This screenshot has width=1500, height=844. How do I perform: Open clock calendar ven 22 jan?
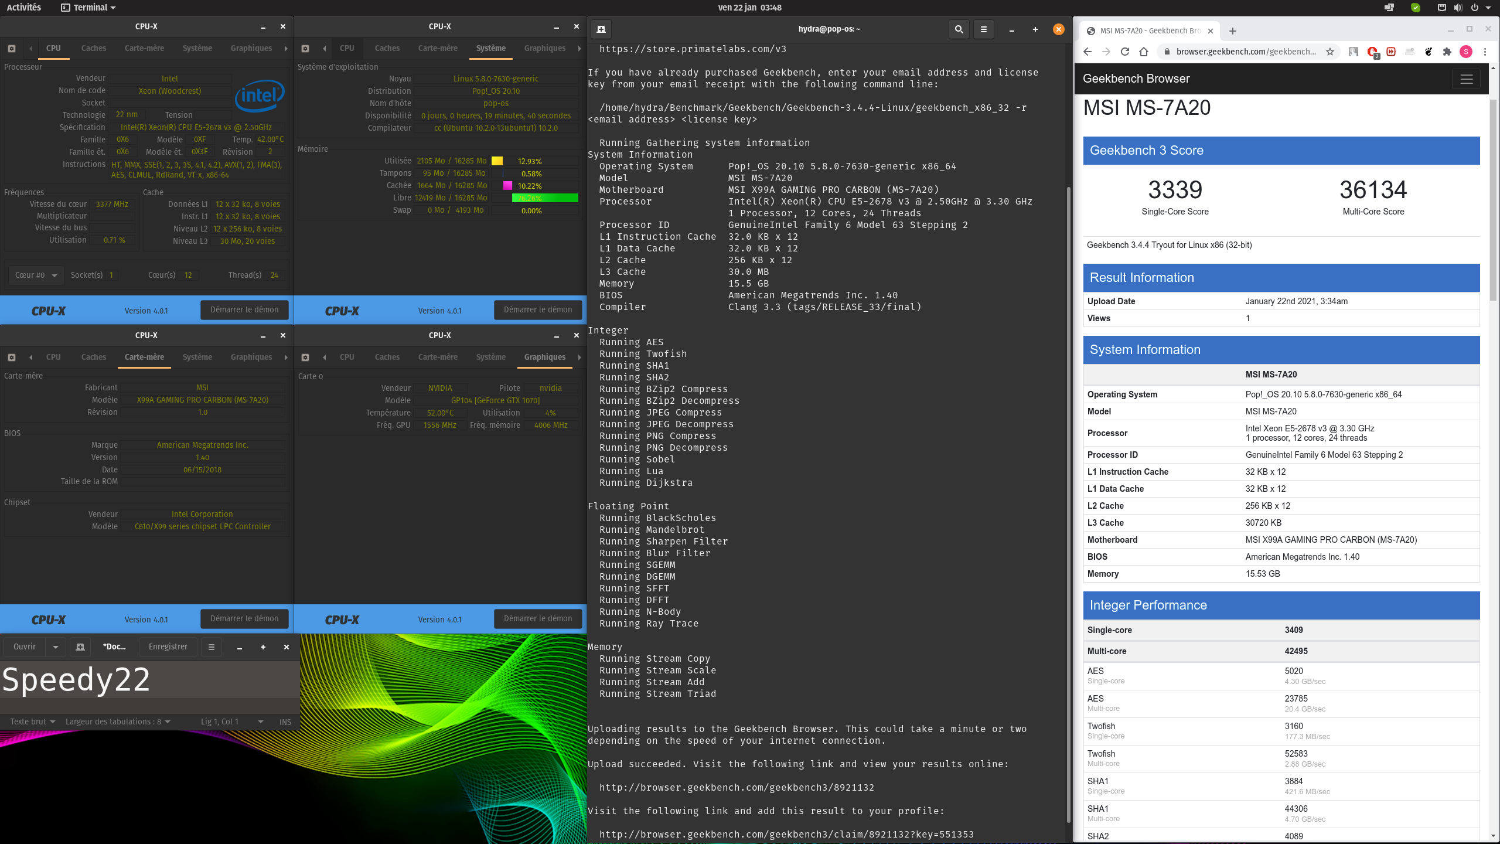click(x=749, y=8)
